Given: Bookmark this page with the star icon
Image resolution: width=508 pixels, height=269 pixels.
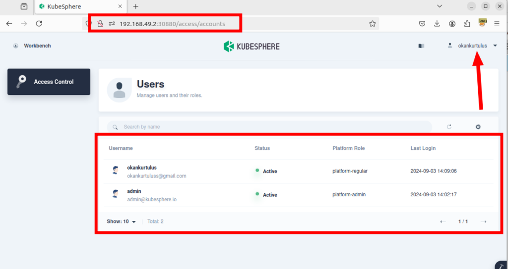Looking at the screenshot, I should tap(373, 24).
